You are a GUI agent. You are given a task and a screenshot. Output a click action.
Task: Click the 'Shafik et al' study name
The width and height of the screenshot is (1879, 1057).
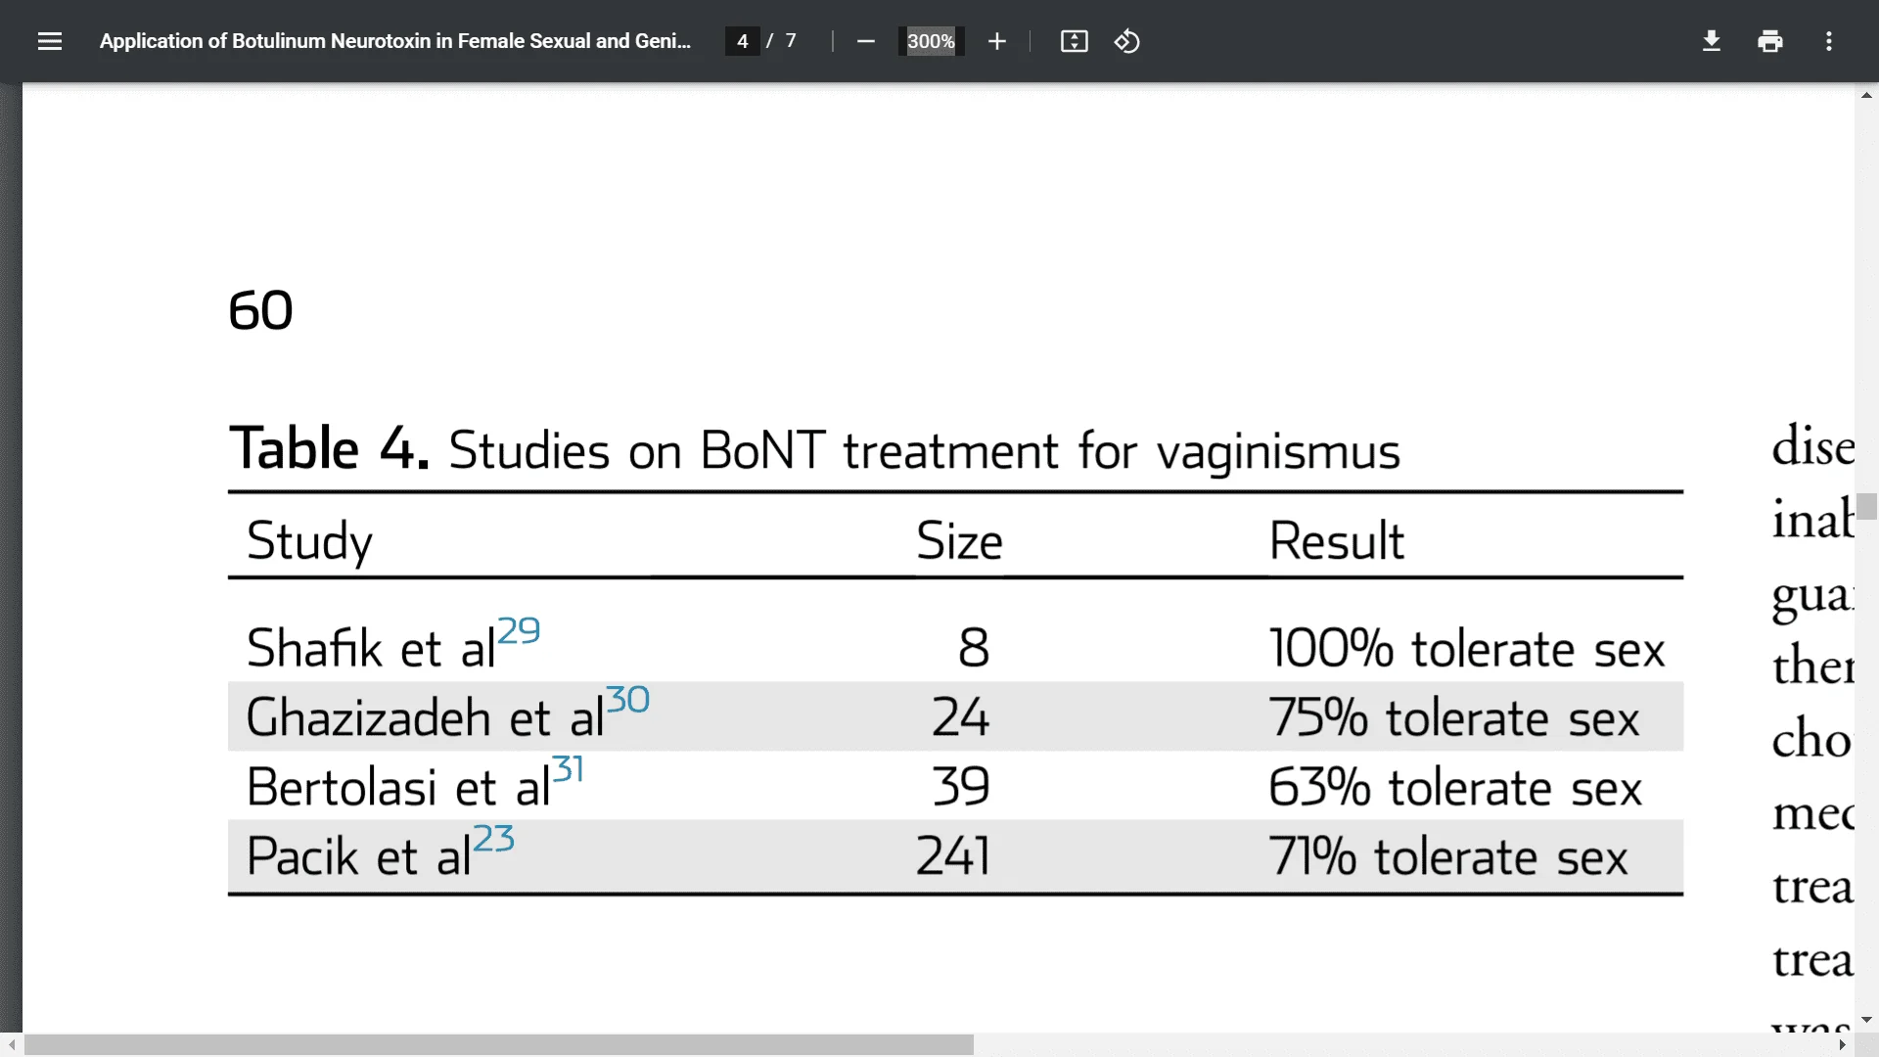(x=371, y=649)
